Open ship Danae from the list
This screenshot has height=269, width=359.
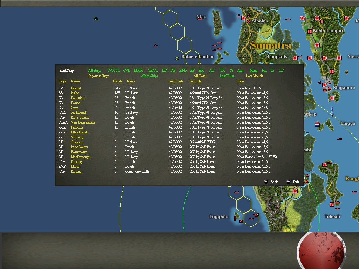[76, 103]
